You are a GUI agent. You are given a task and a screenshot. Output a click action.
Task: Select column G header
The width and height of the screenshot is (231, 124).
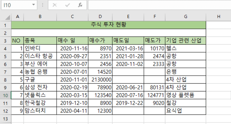point(186,17)
